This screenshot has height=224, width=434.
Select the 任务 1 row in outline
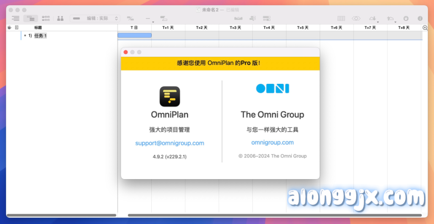coord(40,36)
